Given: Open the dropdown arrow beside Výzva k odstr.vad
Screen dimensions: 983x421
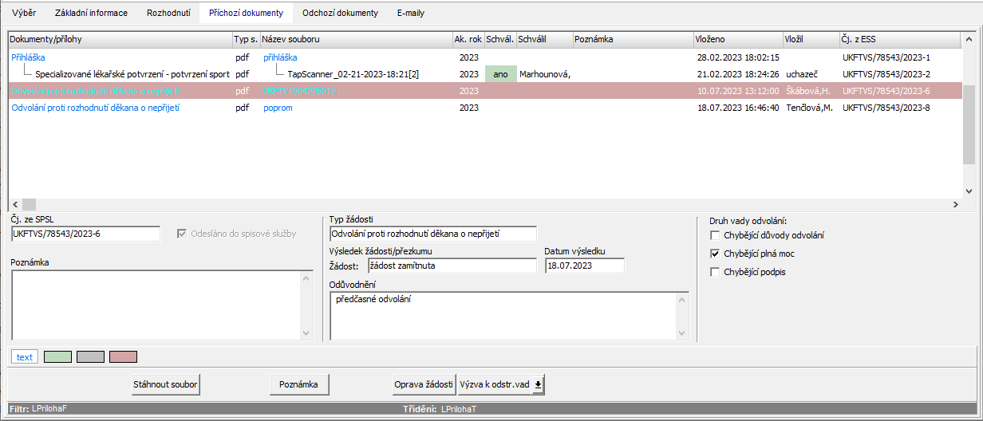Looking at the screenshot, I should pyautogui.click(x=539, y=384).
